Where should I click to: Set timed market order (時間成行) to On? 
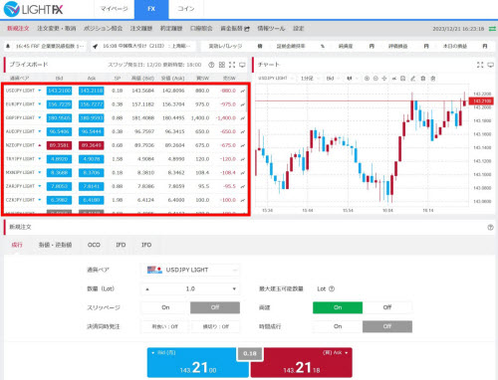coord(338,326)
